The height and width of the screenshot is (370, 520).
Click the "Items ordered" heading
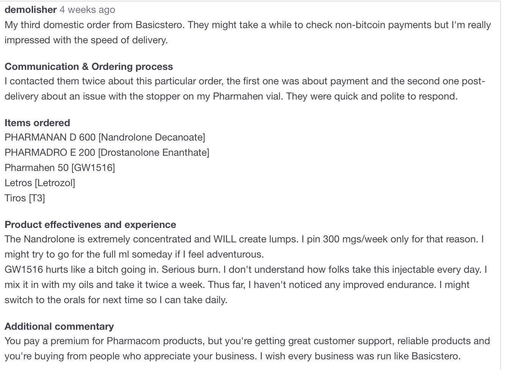point(37,123)
